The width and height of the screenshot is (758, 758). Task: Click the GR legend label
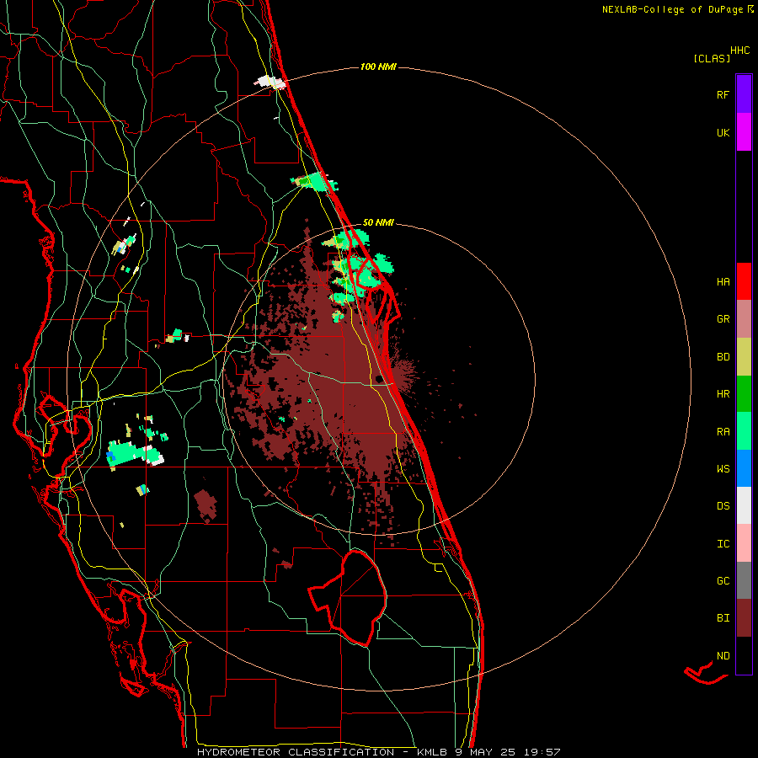(723, 319)
